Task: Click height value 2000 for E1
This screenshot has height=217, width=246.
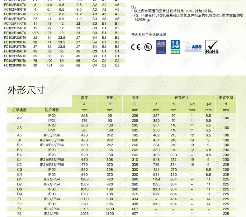Action: coord(84,199)
